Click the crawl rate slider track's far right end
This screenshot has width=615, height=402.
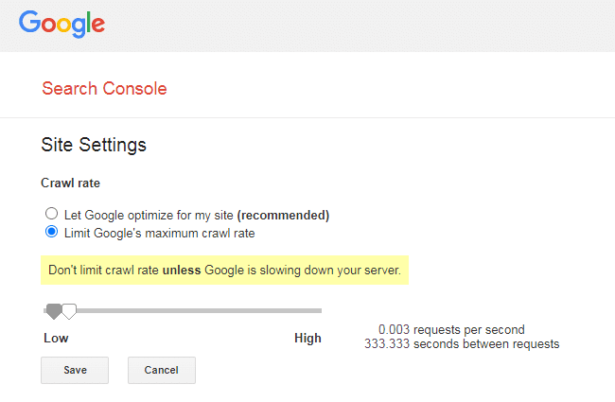[319, 309]
